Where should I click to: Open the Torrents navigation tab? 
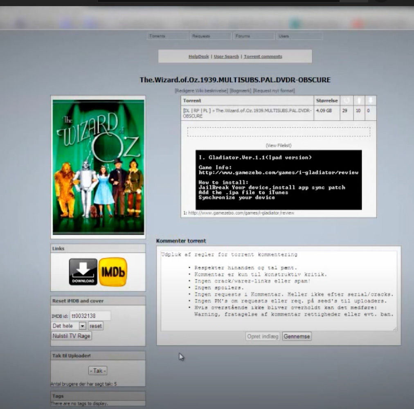tap(168, 36)
